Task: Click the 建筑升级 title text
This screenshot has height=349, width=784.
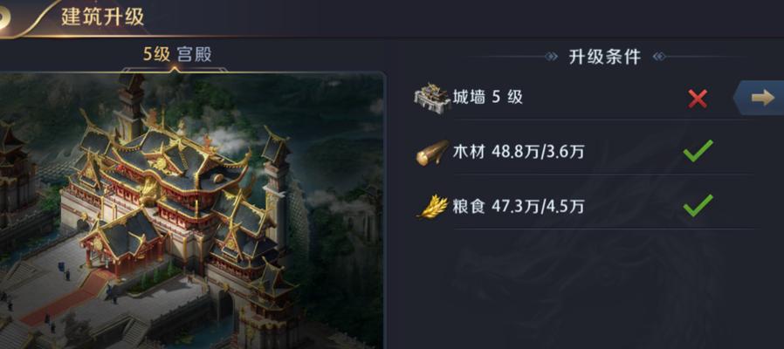Action: point(102,17)
